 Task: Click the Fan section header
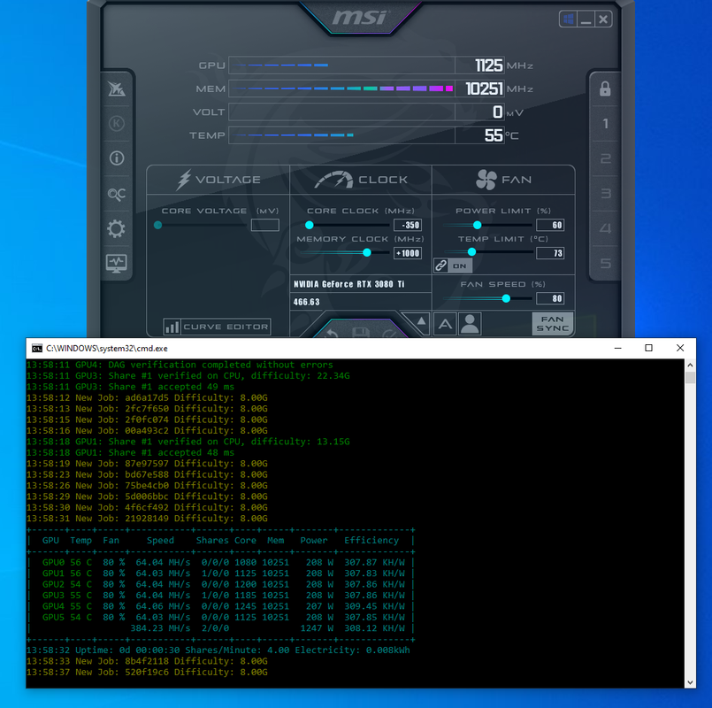(503, 180)
